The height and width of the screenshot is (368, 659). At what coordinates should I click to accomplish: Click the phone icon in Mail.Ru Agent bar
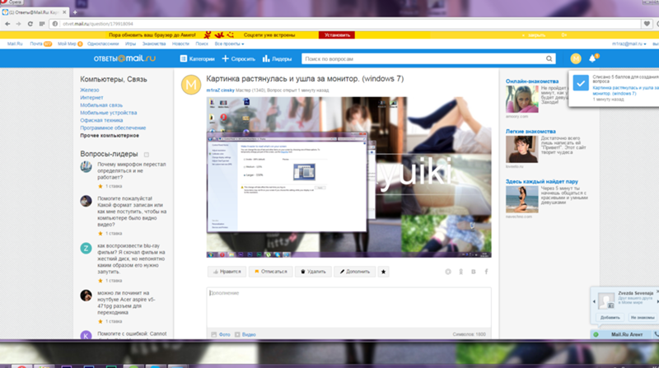click(x=657, y=334)
